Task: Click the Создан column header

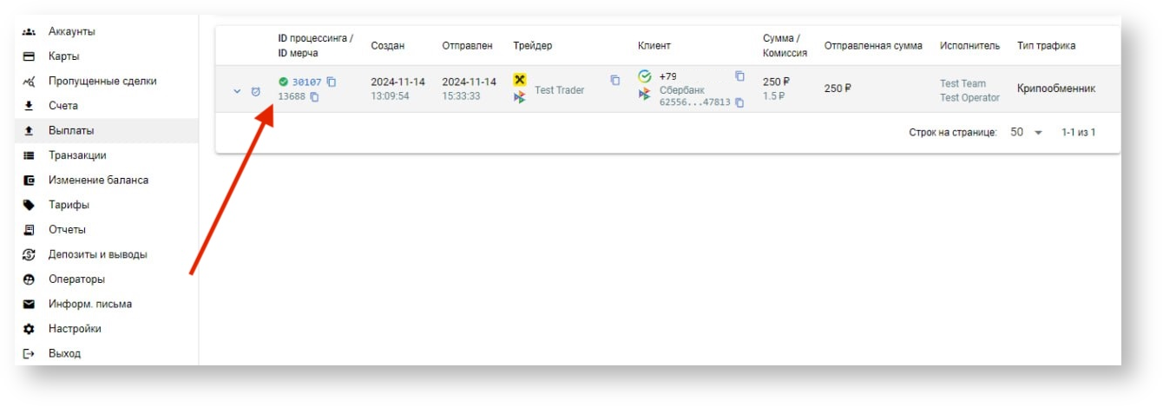Action: (x=388, y=46)
